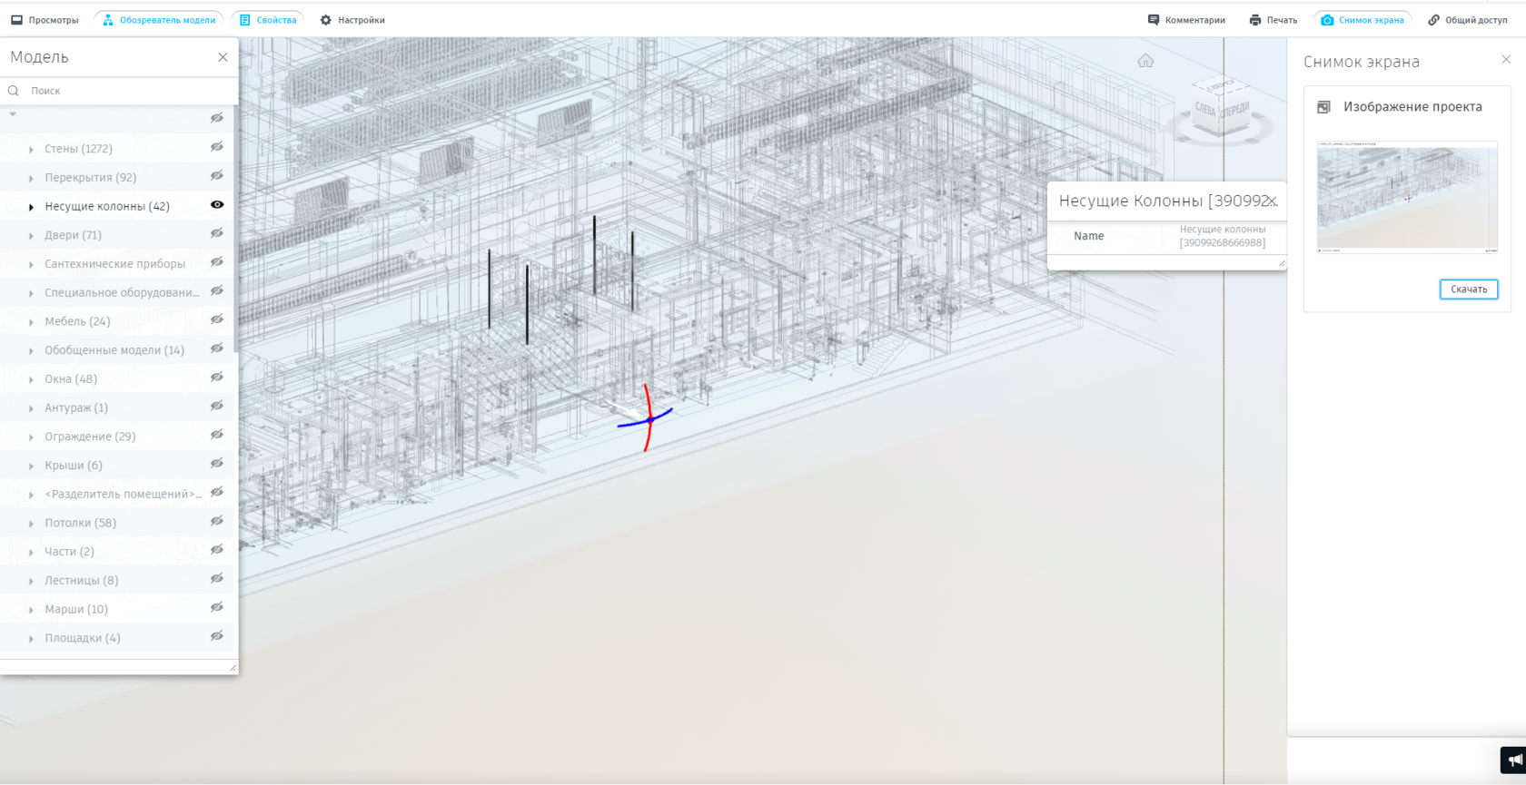Click the megaphone feedback icon
Screen dimensions: 1526x785
[1514, 760]
